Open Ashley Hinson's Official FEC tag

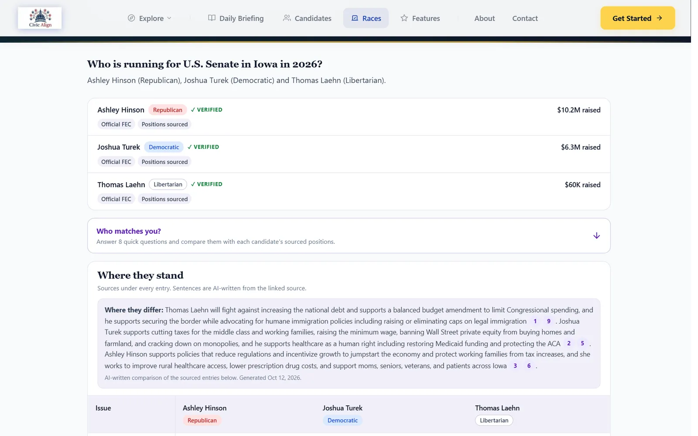116,124
